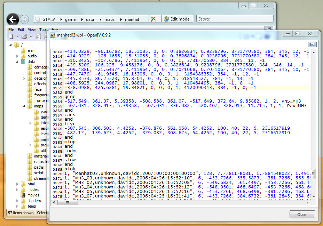Select the movies folder icon in tree
The image size is (323, 226).
click(23, 195)
